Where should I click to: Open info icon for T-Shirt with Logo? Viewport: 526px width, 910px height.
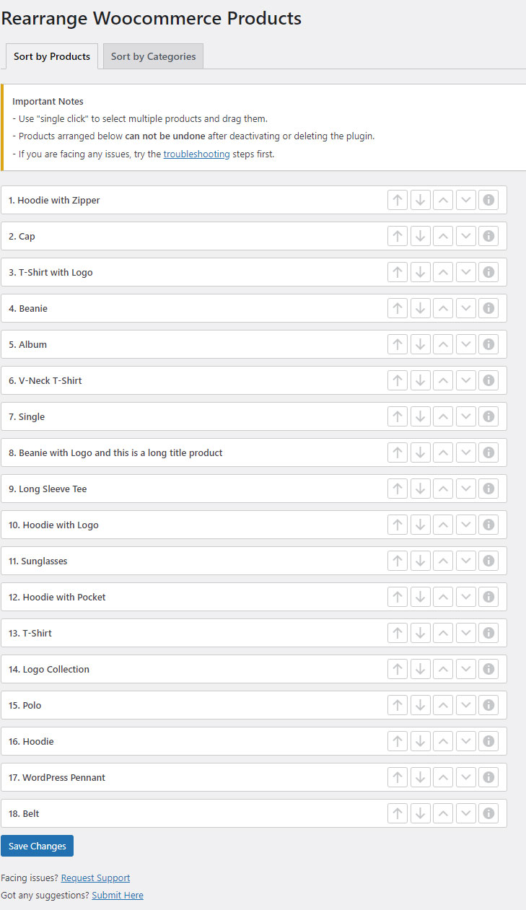click(488, 272)
